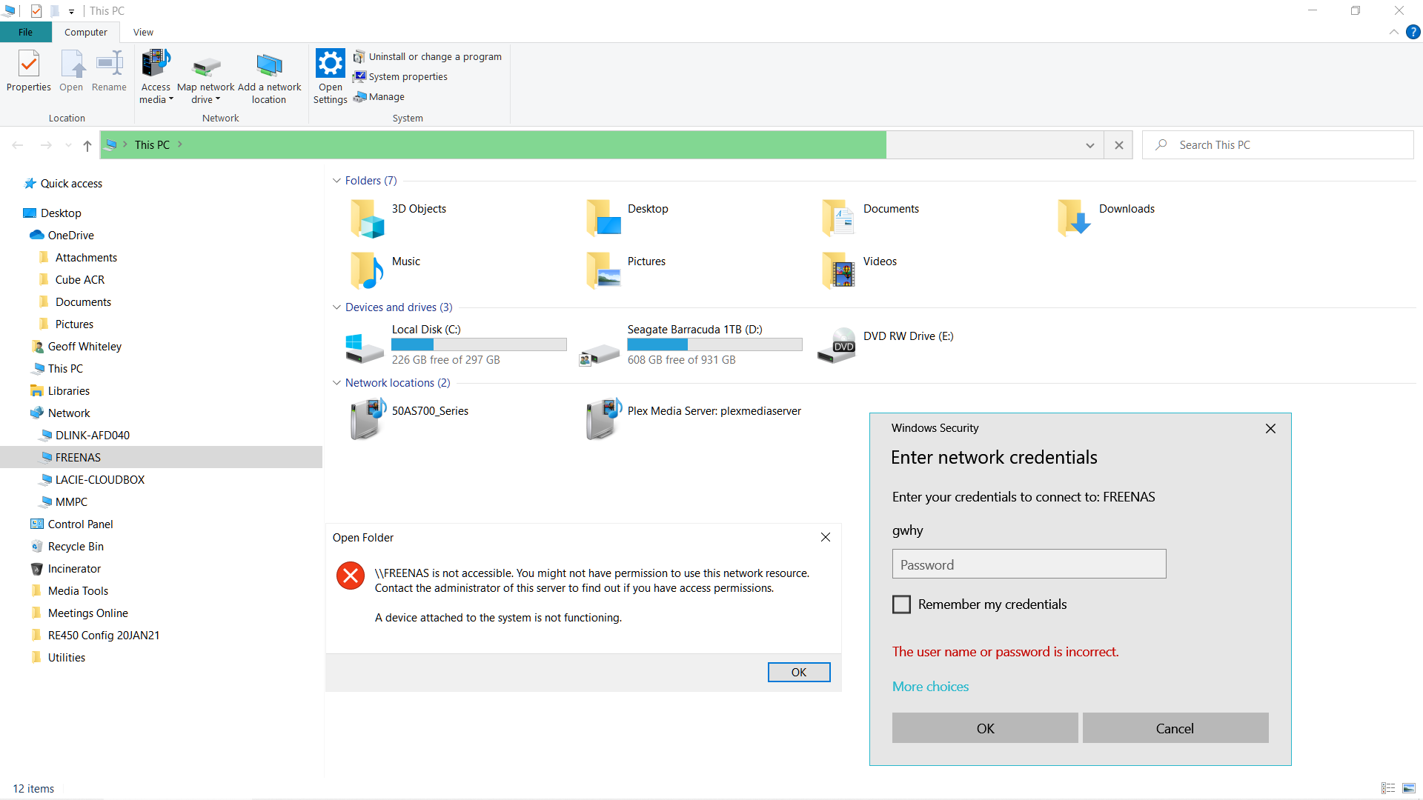Expand Map network drive dropdown arrow

[218, 99]
